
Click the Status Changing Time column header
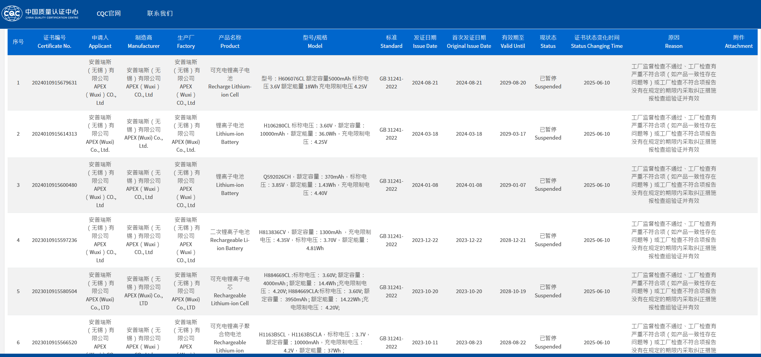[597, 42]
